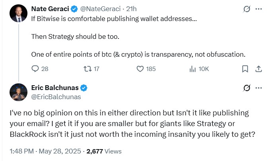Viewport: 270px width, 161px height.
Task: Click the 21h timestamp
Action: pyautogui.click(x=132, y=8)
